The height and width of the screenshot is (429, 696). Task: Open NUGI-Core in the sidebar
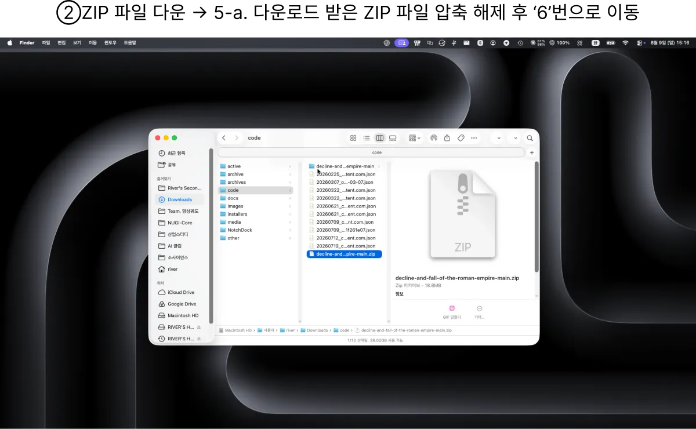180,223
